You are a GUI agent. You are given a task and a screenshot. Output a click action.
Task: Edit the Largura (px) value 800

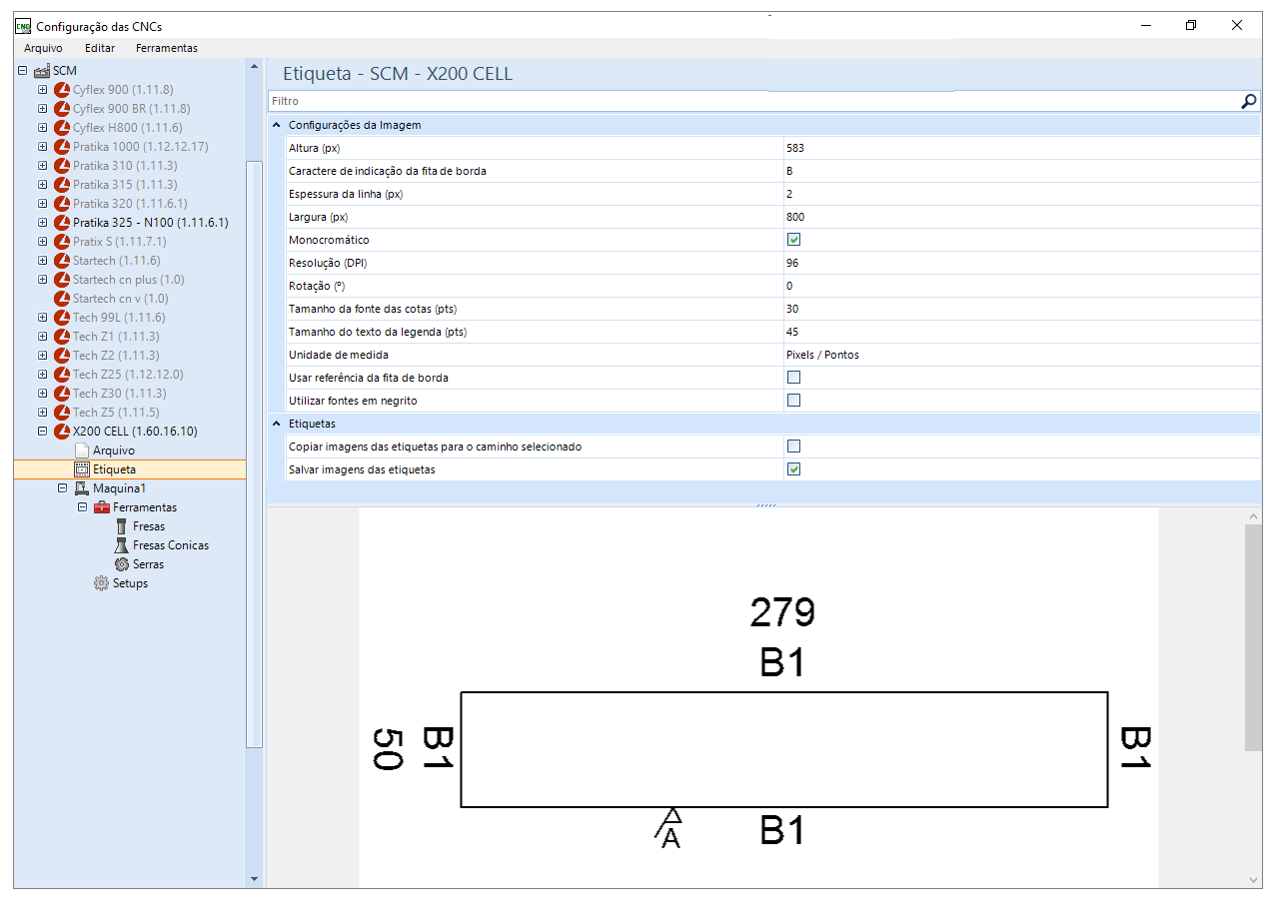coord(1021,217)
